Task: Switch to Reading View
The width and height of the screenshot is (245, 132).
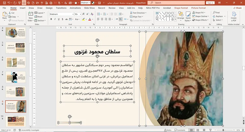Action: click(204, 130)
